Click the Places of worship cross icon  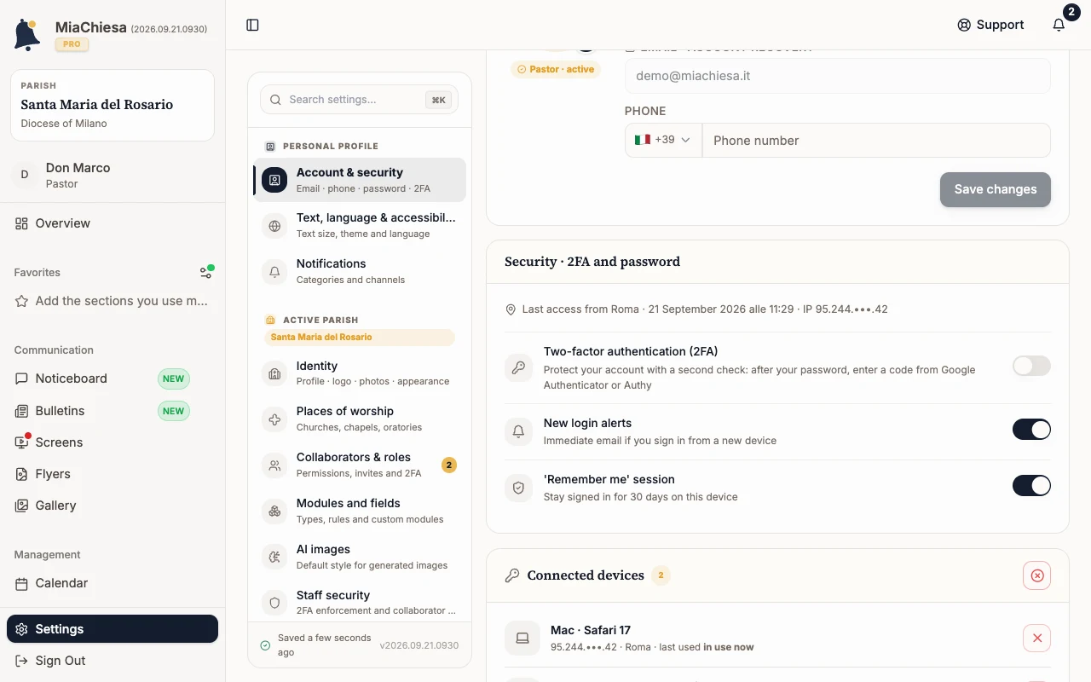[x=274, y=419]
